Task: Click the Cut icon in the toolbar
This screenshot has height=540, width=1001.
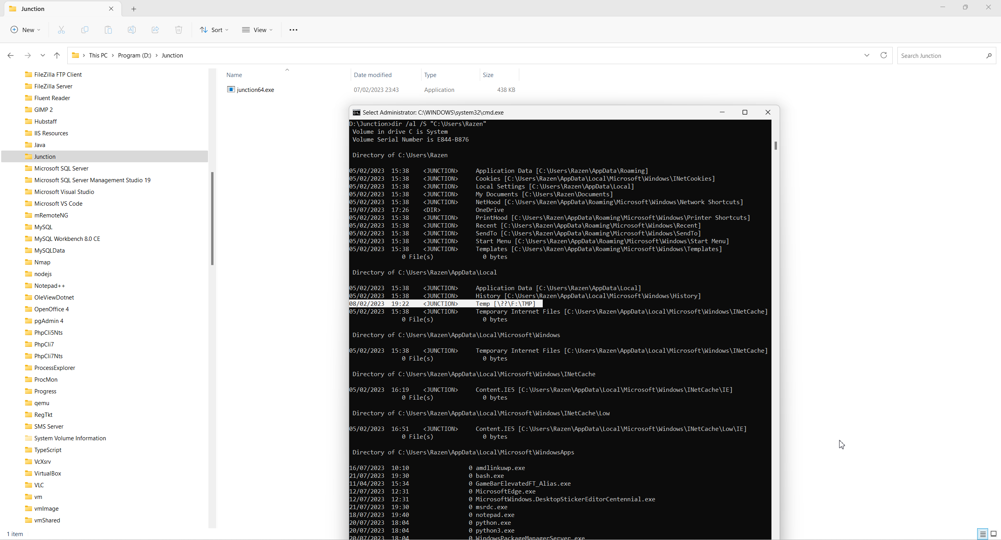Action: [x=61, y=29]
